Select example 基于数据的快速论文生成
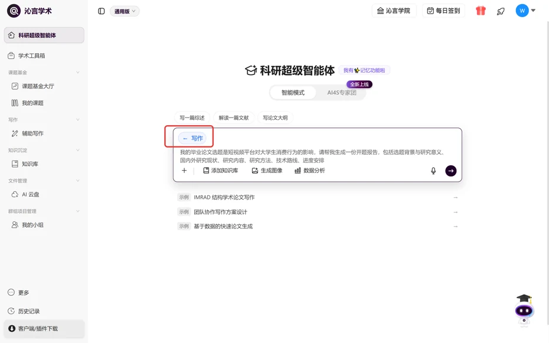This screenshot has height=343, width=549. tap(318, 227)
